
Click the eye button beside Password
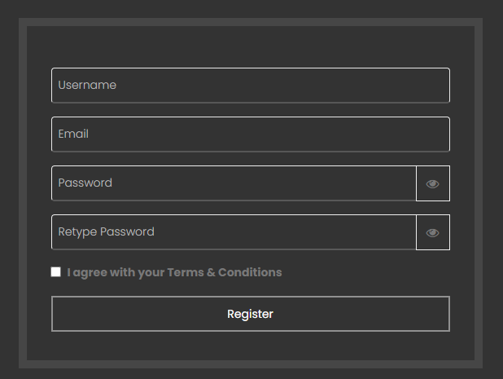[x=433, y=183]
